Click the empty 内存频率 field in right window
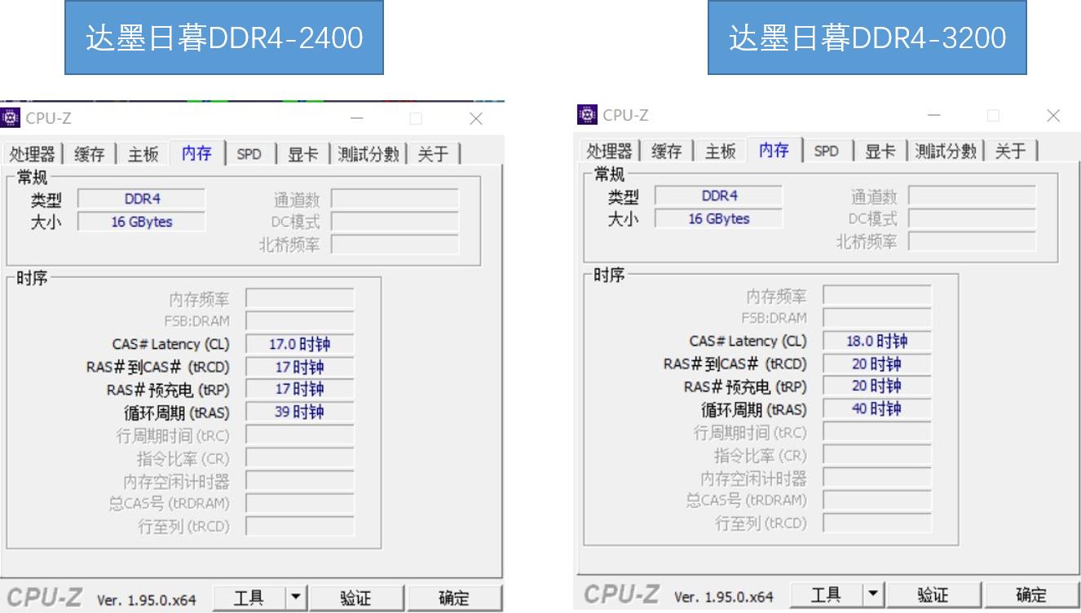Screen dimensions: 1081x613 point(878,295)
